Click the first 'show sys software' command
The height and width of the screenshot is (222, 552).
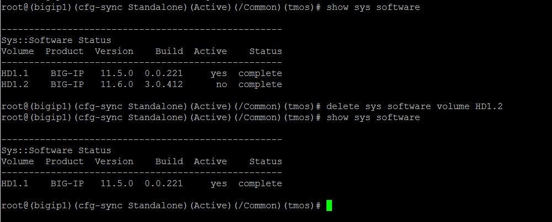373,7
